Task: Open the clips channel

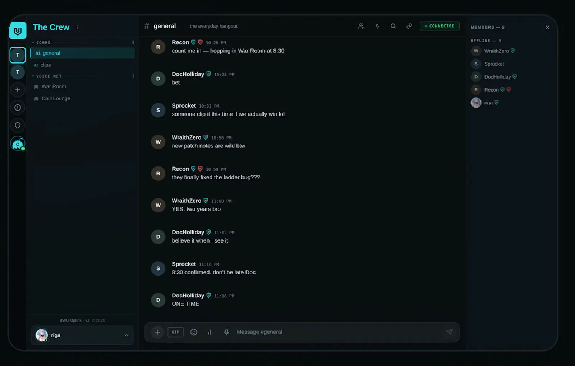Action: [x=82, y=65]
